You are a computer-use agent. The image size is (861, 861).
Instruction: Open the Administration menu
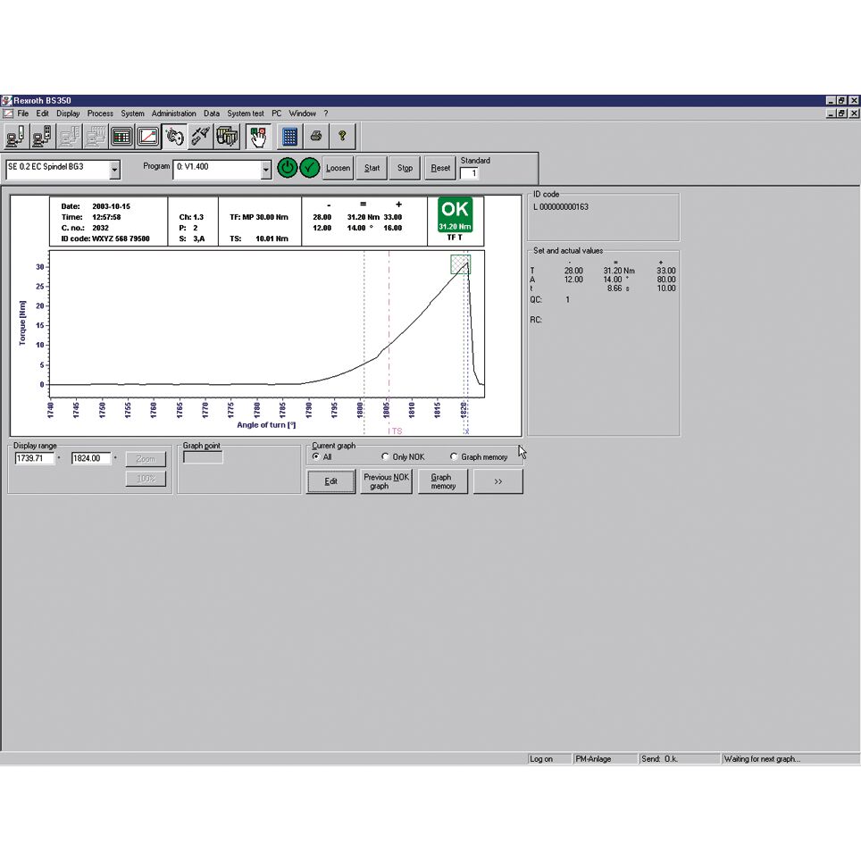[174, 113]
